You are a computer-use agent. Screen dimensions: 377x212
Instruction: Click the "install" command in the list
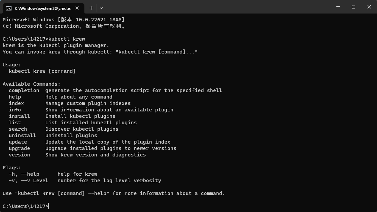pos(19,116)
